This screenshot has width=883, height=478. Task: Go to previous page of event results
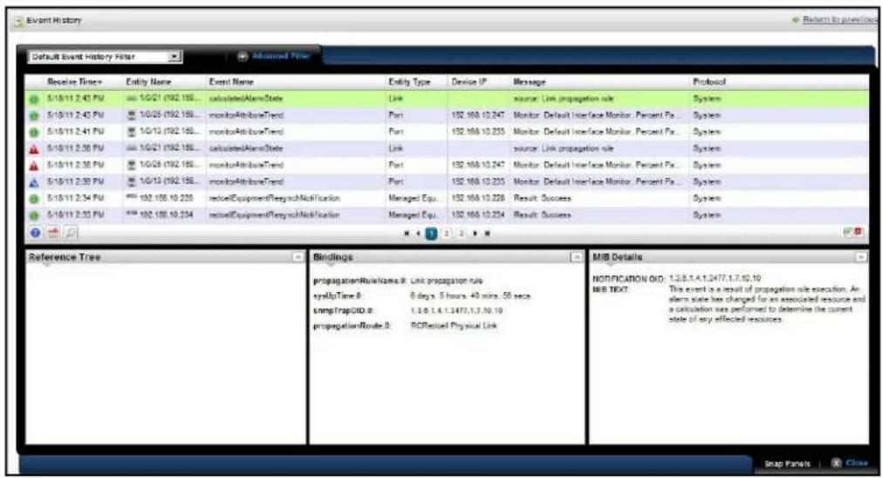[x=418, y=234]
